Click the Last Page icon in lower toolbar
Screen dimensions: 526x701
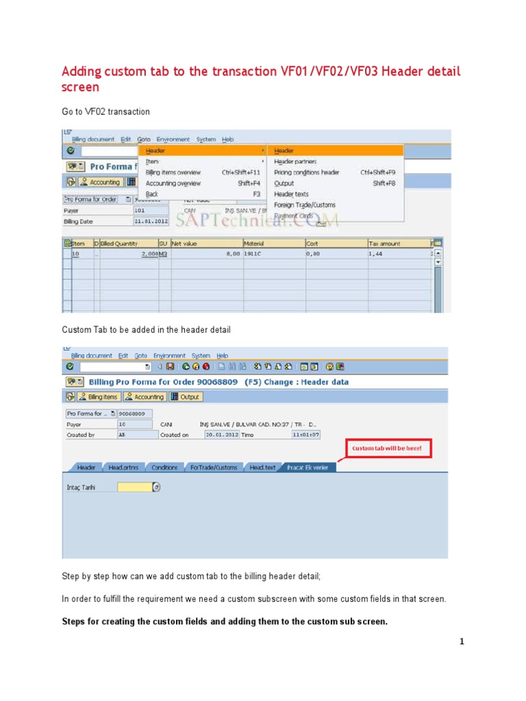point(288,367)
